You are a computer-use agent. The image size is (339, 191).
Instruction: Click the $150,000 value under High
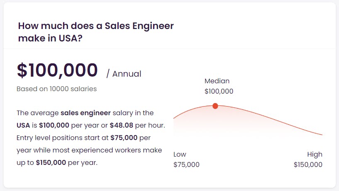[x=308, y=164]
